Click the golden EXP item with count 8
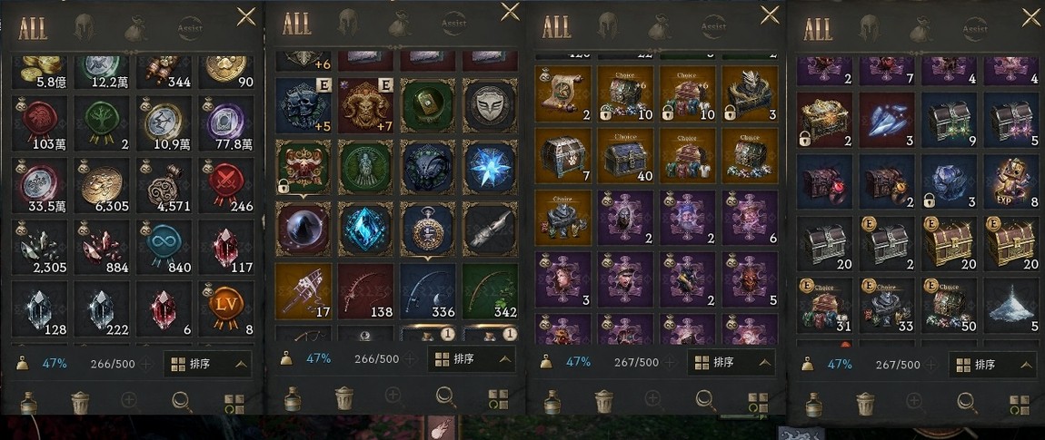 point(1011,181)
